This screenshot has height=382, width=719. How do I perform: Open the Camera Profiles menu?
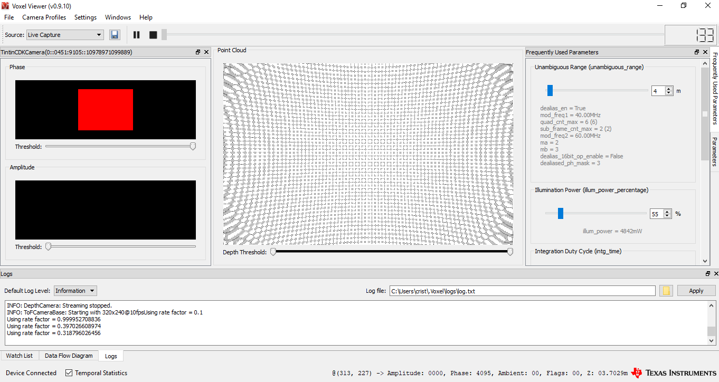click(44, 17)
